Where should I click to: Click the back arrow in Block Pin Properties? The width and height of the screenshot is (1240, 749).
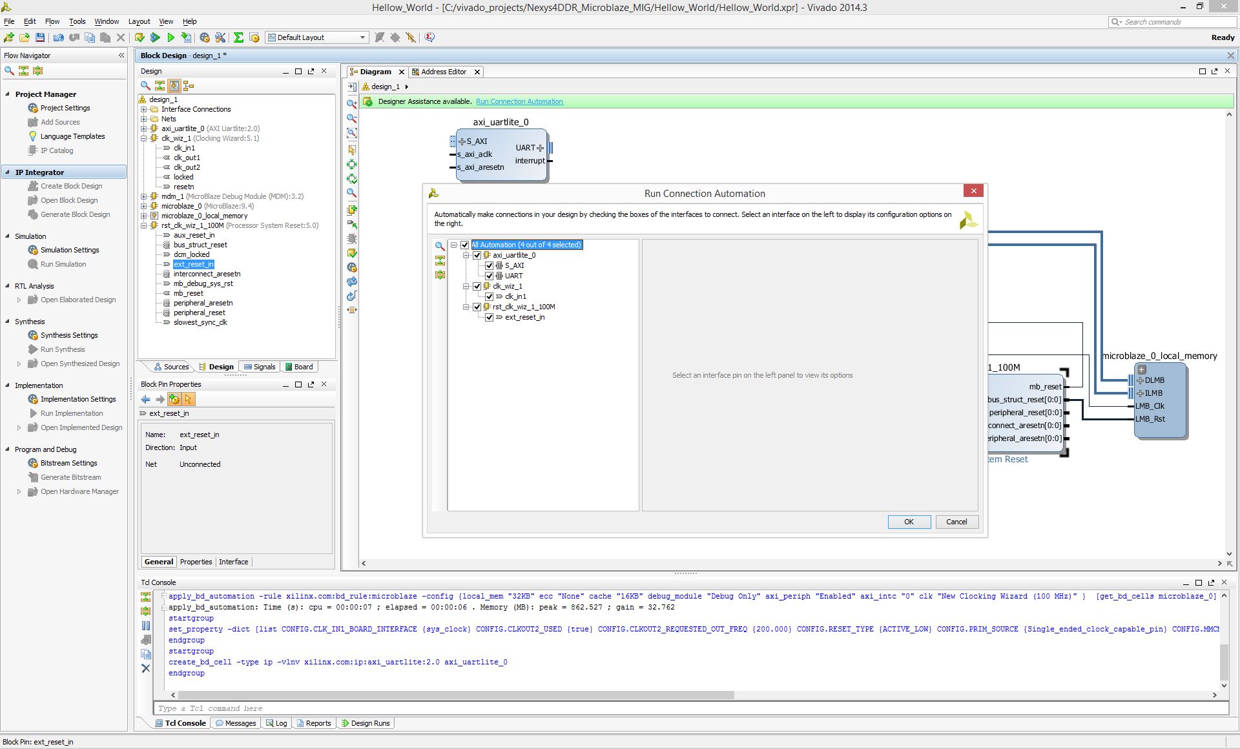pyautogui.click(x=146, y=400)
